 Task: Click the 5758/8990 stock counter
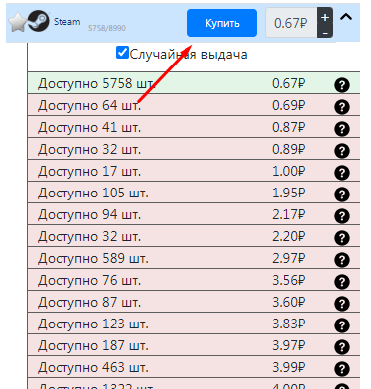pyautogui.click(x=107, y=28)
